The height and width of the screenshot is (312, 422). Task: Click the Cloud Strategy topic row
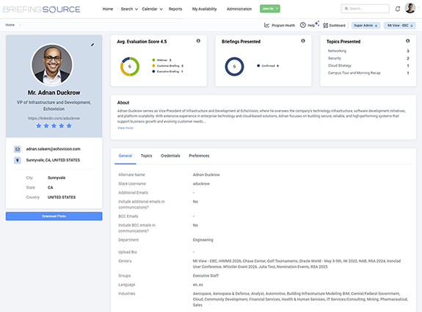click(368, 65)
